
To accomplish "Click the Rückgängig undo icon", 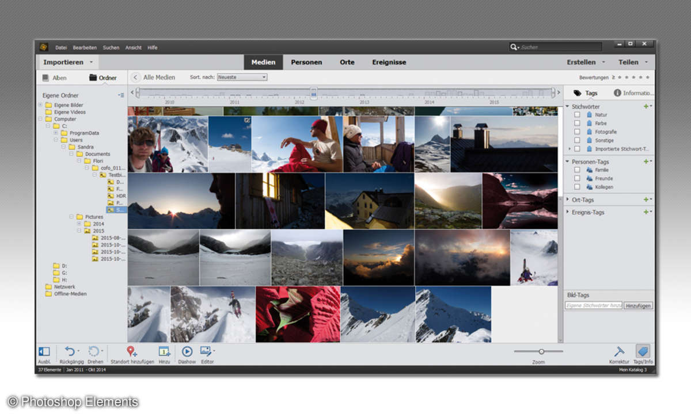I will click(70, 351).
